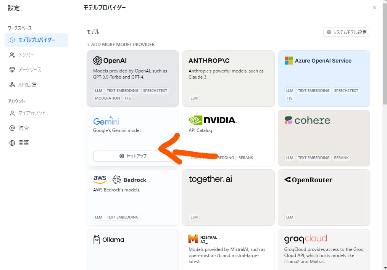Click the 統合 at-sign icon

(12, 128)
